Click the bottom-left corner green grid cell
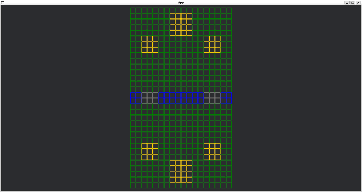The image size is (362, 192). pos(133,185)
